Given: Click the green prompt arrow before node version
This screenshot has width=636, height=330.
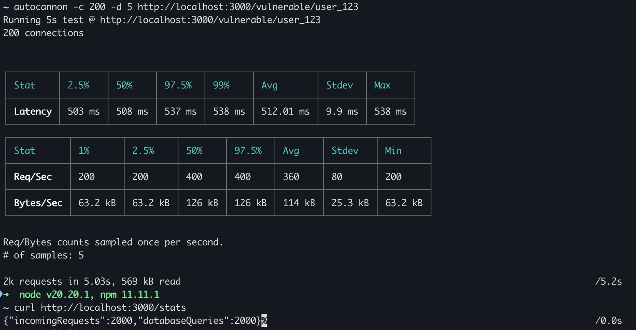Looking at the screenshot, I should pyautogui.click(x=5, y=295).
